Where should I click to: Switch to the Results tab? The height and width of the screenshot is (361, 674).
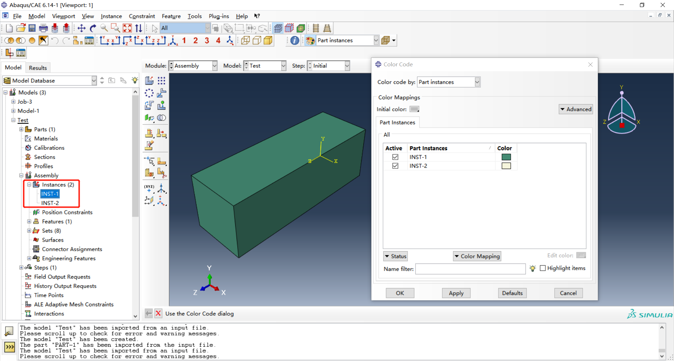[x=38, y=67]
